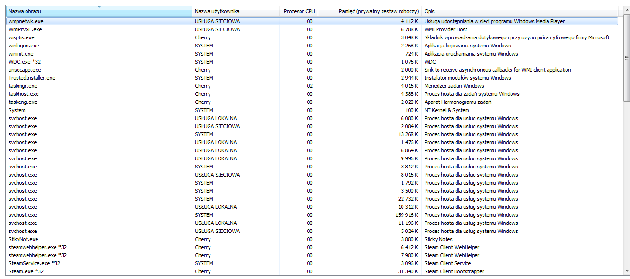This screenshot has width=630, height=279.
Task: Select the StikyNot.exe Sticky Notes process
Action: point(23,239)
